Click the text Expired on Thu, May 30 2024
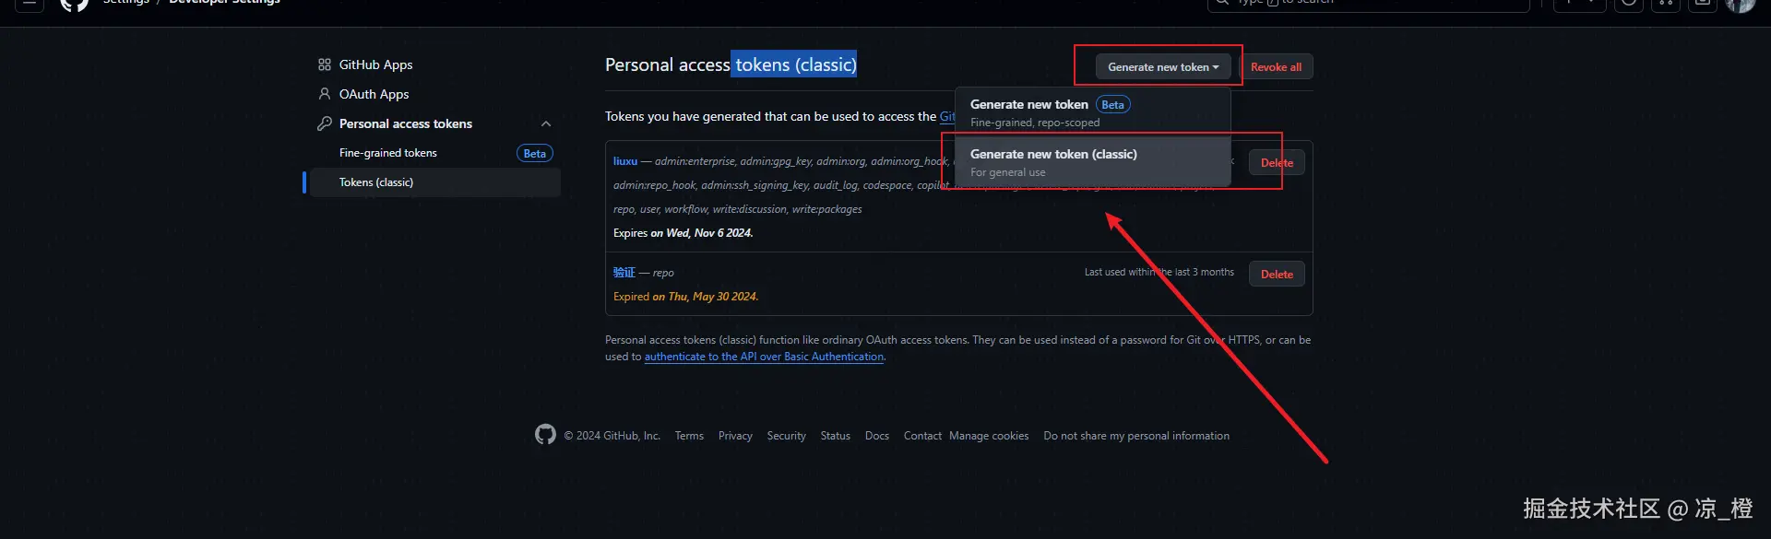Image resolution: width=1771 pixels, height=539 pixels. coord(686,297)
